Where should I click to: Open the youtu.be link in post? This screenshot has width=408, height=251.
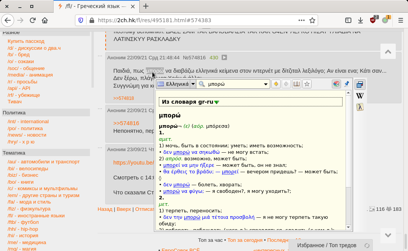pos(134,163)
